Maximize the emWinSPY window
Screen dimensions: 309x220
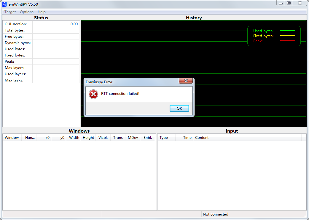coord(289,3)
